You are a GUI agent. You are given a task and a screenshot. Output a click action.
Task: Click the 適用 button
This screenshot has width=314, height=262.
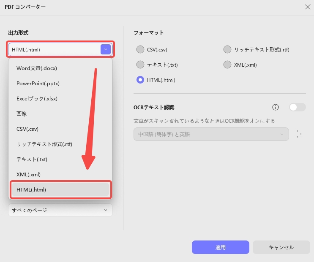point(221,247)
